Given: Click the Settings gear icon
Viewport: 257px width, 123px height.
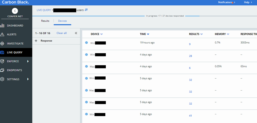Looking at the screenshot, I should click(2, 79).
